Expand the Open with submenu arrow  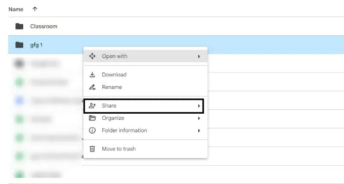point(199,56)
